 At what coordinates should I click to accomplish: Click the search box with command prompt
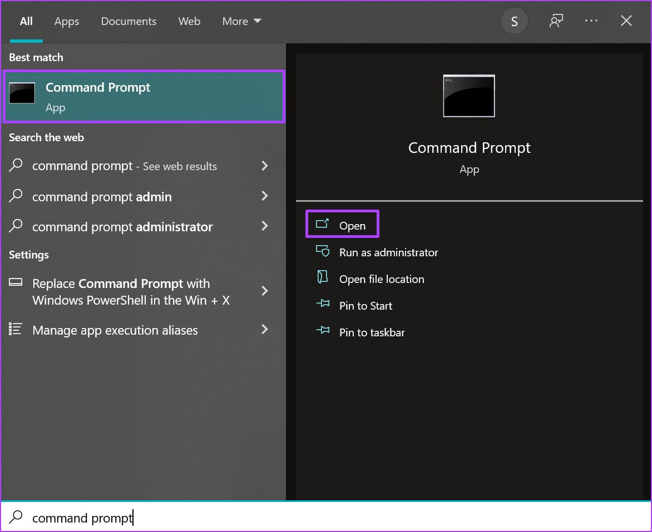coord(326,517)
